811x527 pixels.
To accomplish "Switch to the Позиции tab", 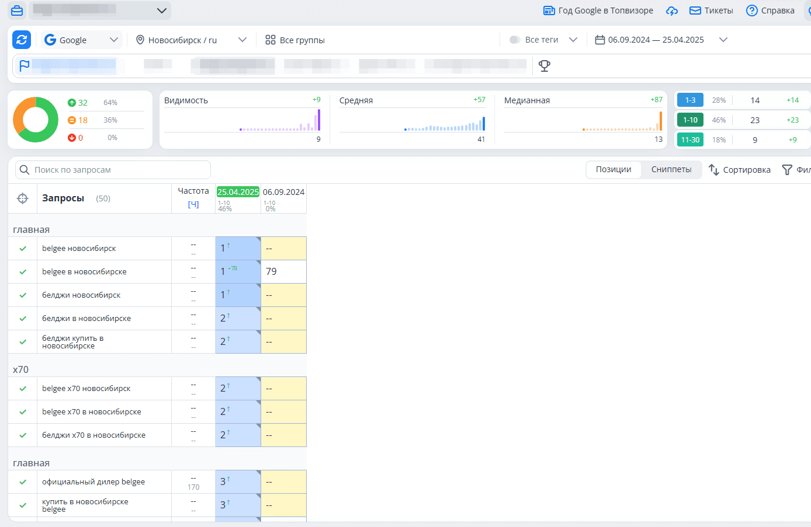I will click(614, 170).
